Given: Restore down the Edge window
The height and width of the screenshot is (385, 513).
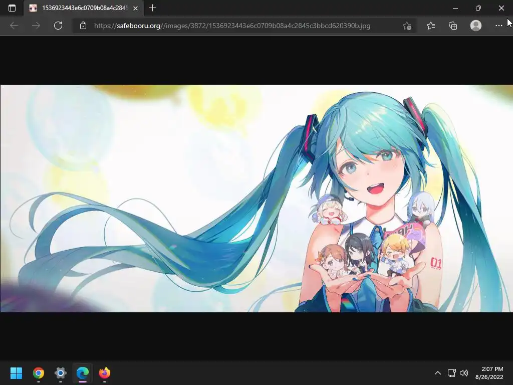Looking at the screenshot, I should pyautogui.click(x=478, y=8).
